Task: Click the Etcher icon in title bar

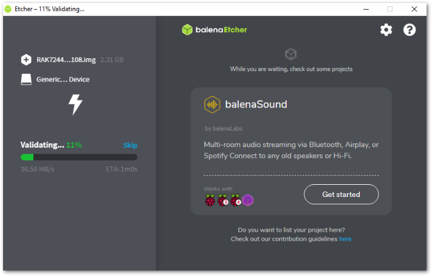Action: pos(8,9)
